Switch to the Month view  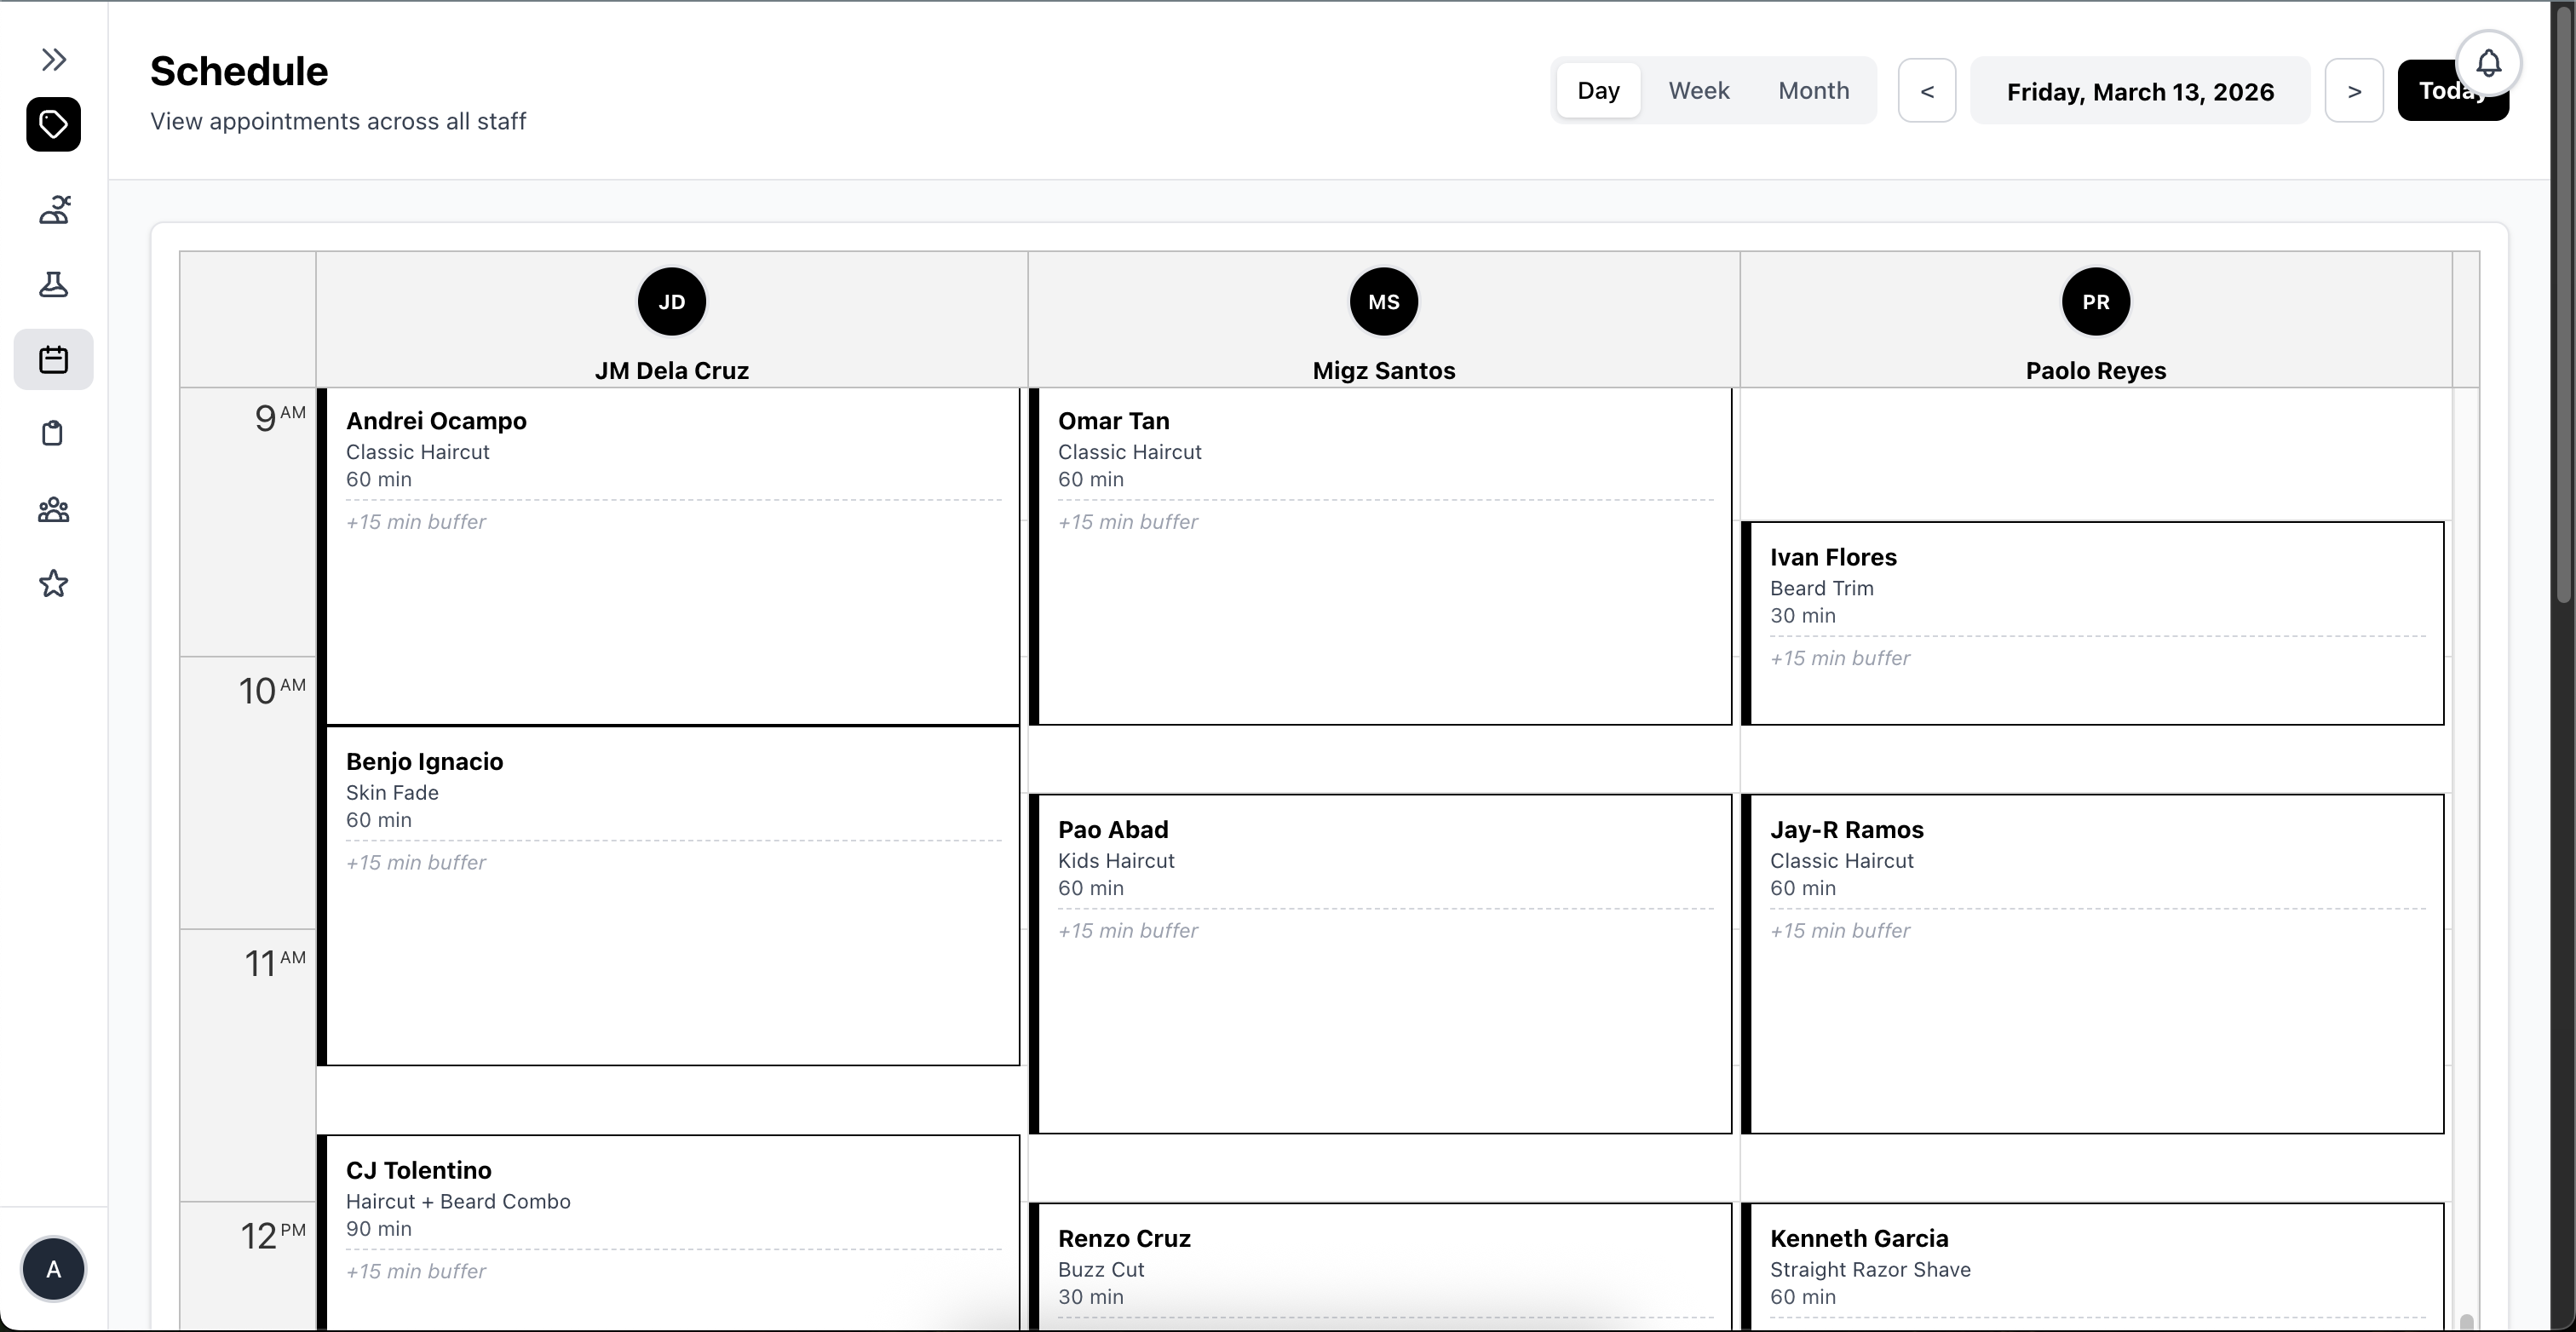(1814, 90)
